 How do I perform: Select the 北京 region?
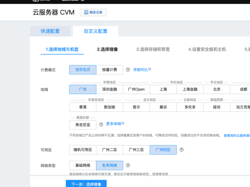click(x=217, y=89)
